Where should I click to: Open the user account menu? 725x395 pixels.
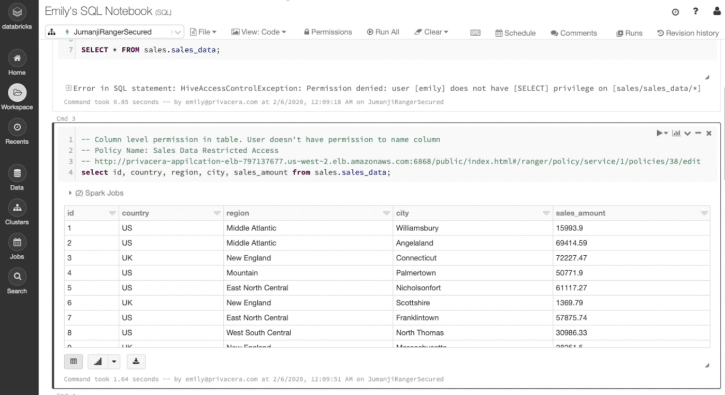pos(716,12)
